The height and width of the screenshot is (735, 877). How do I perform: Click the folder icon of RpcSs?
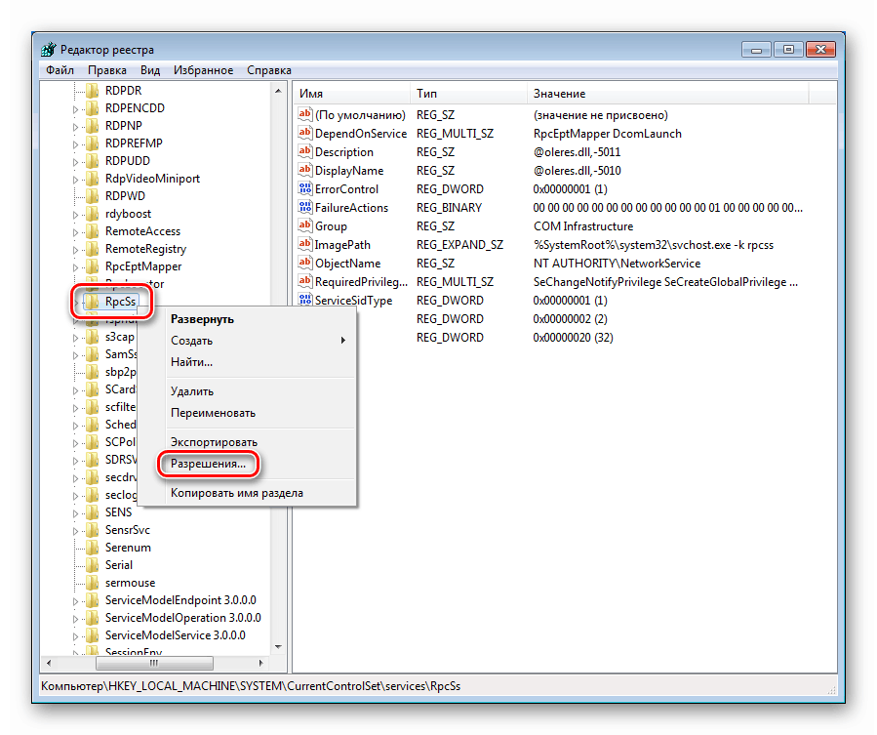pos(93,302)
